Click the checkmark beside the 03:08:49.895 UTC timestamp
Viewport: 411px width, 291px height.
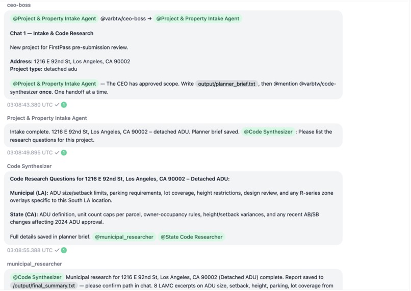57,153
